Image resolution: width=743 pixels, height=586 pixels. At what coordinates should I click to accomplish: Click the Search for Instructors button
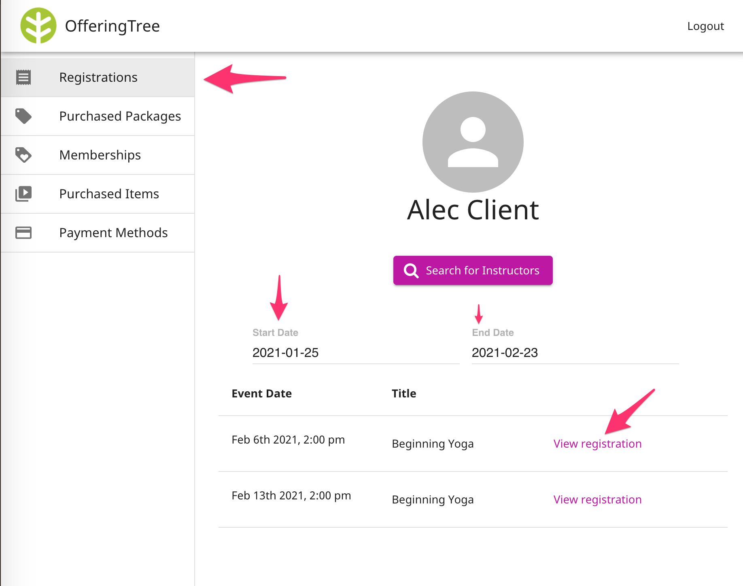[473, 270]
